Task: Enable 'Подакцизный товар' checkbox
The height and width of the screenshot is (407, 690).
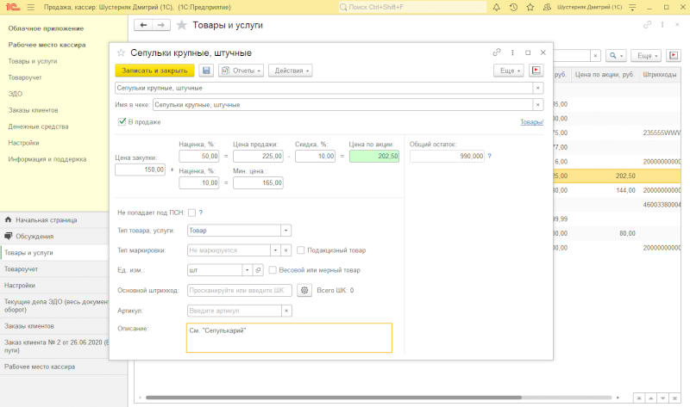Action: click(x=300, y=250)
